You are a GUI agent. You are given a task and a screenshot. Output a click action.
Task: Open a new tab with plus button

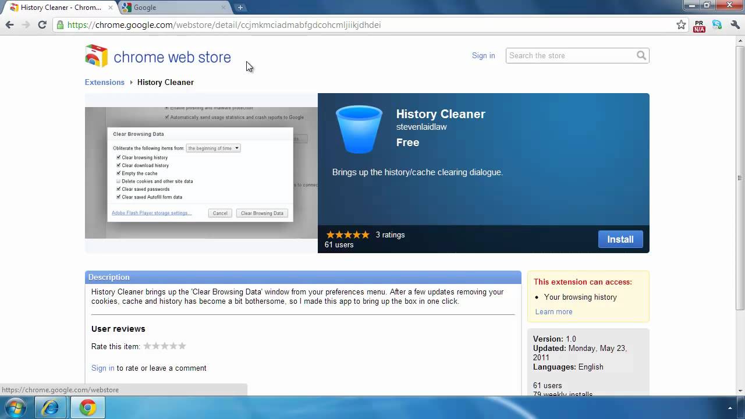(x=240, y=8)
